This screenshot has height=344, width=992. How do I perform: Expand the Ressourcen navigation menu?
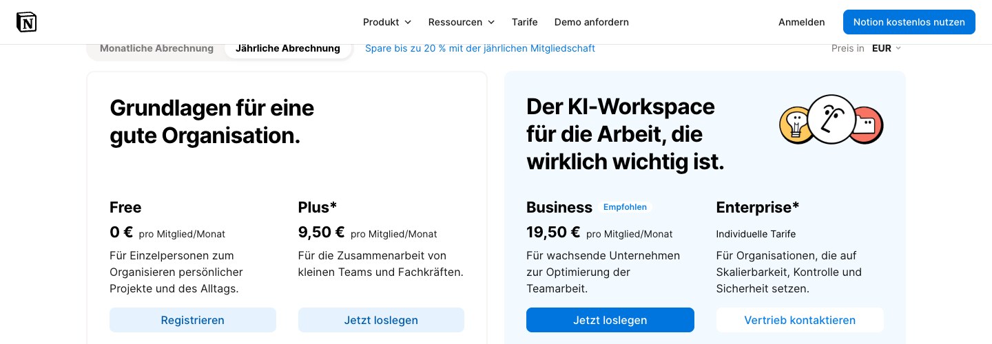pos(462,22)
